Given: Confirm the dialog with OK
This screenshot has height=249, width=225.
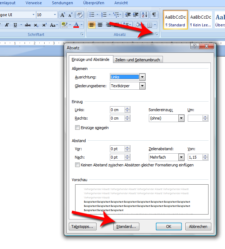Looking at the screenshot, I should pyautogui.click(x=169, y=226).
